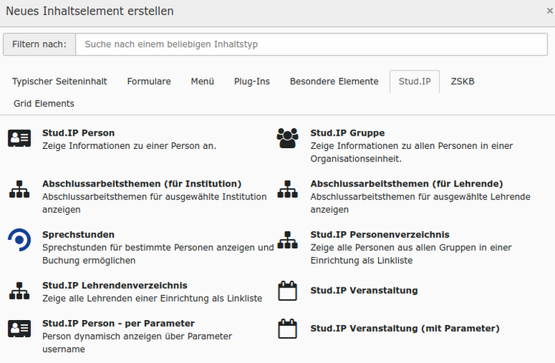Image resolution: width=555 pixels, height=363 pixels.
Task: Pick the Stud.IP Personenverzeichnis title
Action: click(380, 235)
